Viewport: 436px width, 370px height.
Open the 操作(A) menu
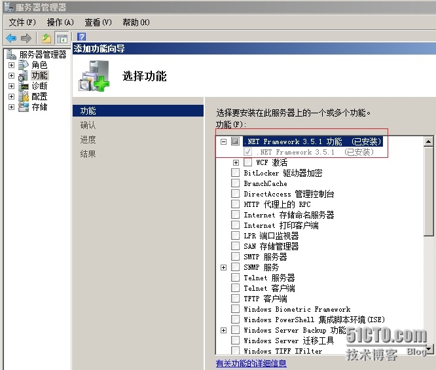click(60, 22)
